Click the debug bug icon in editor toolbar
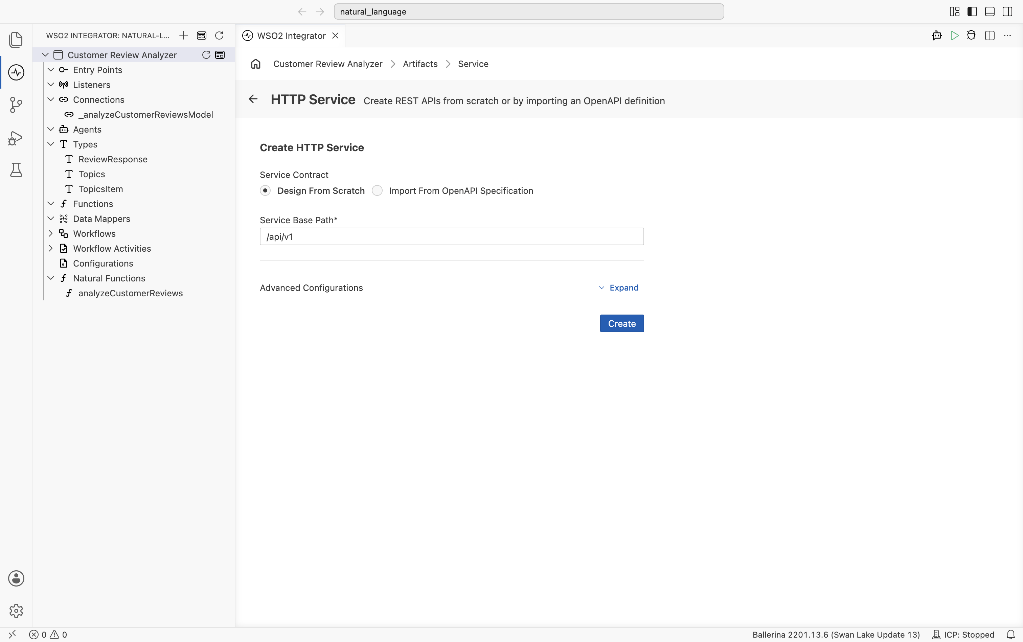This screenshot has height=642, width=1023. tap(971, 35)
